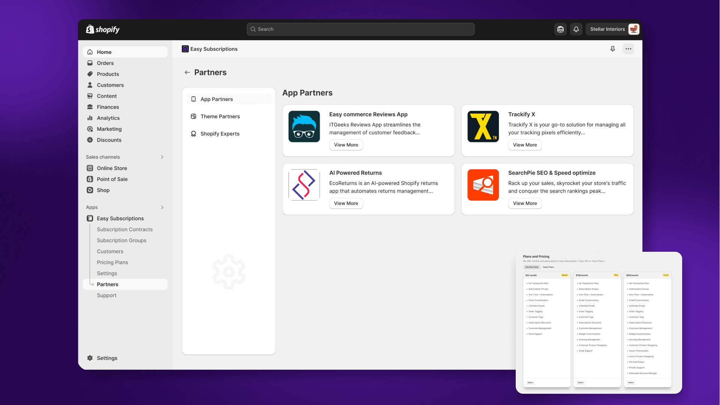The height and width of the screenshot is (405, 720).
Task: Click the Home icon in the sidebar
Action: [x=90, y=52]
